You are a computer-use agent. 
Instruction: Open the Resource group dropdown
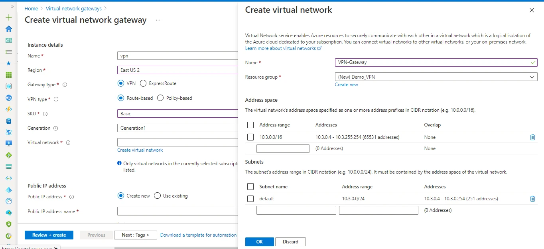click(x=436, y=77)
